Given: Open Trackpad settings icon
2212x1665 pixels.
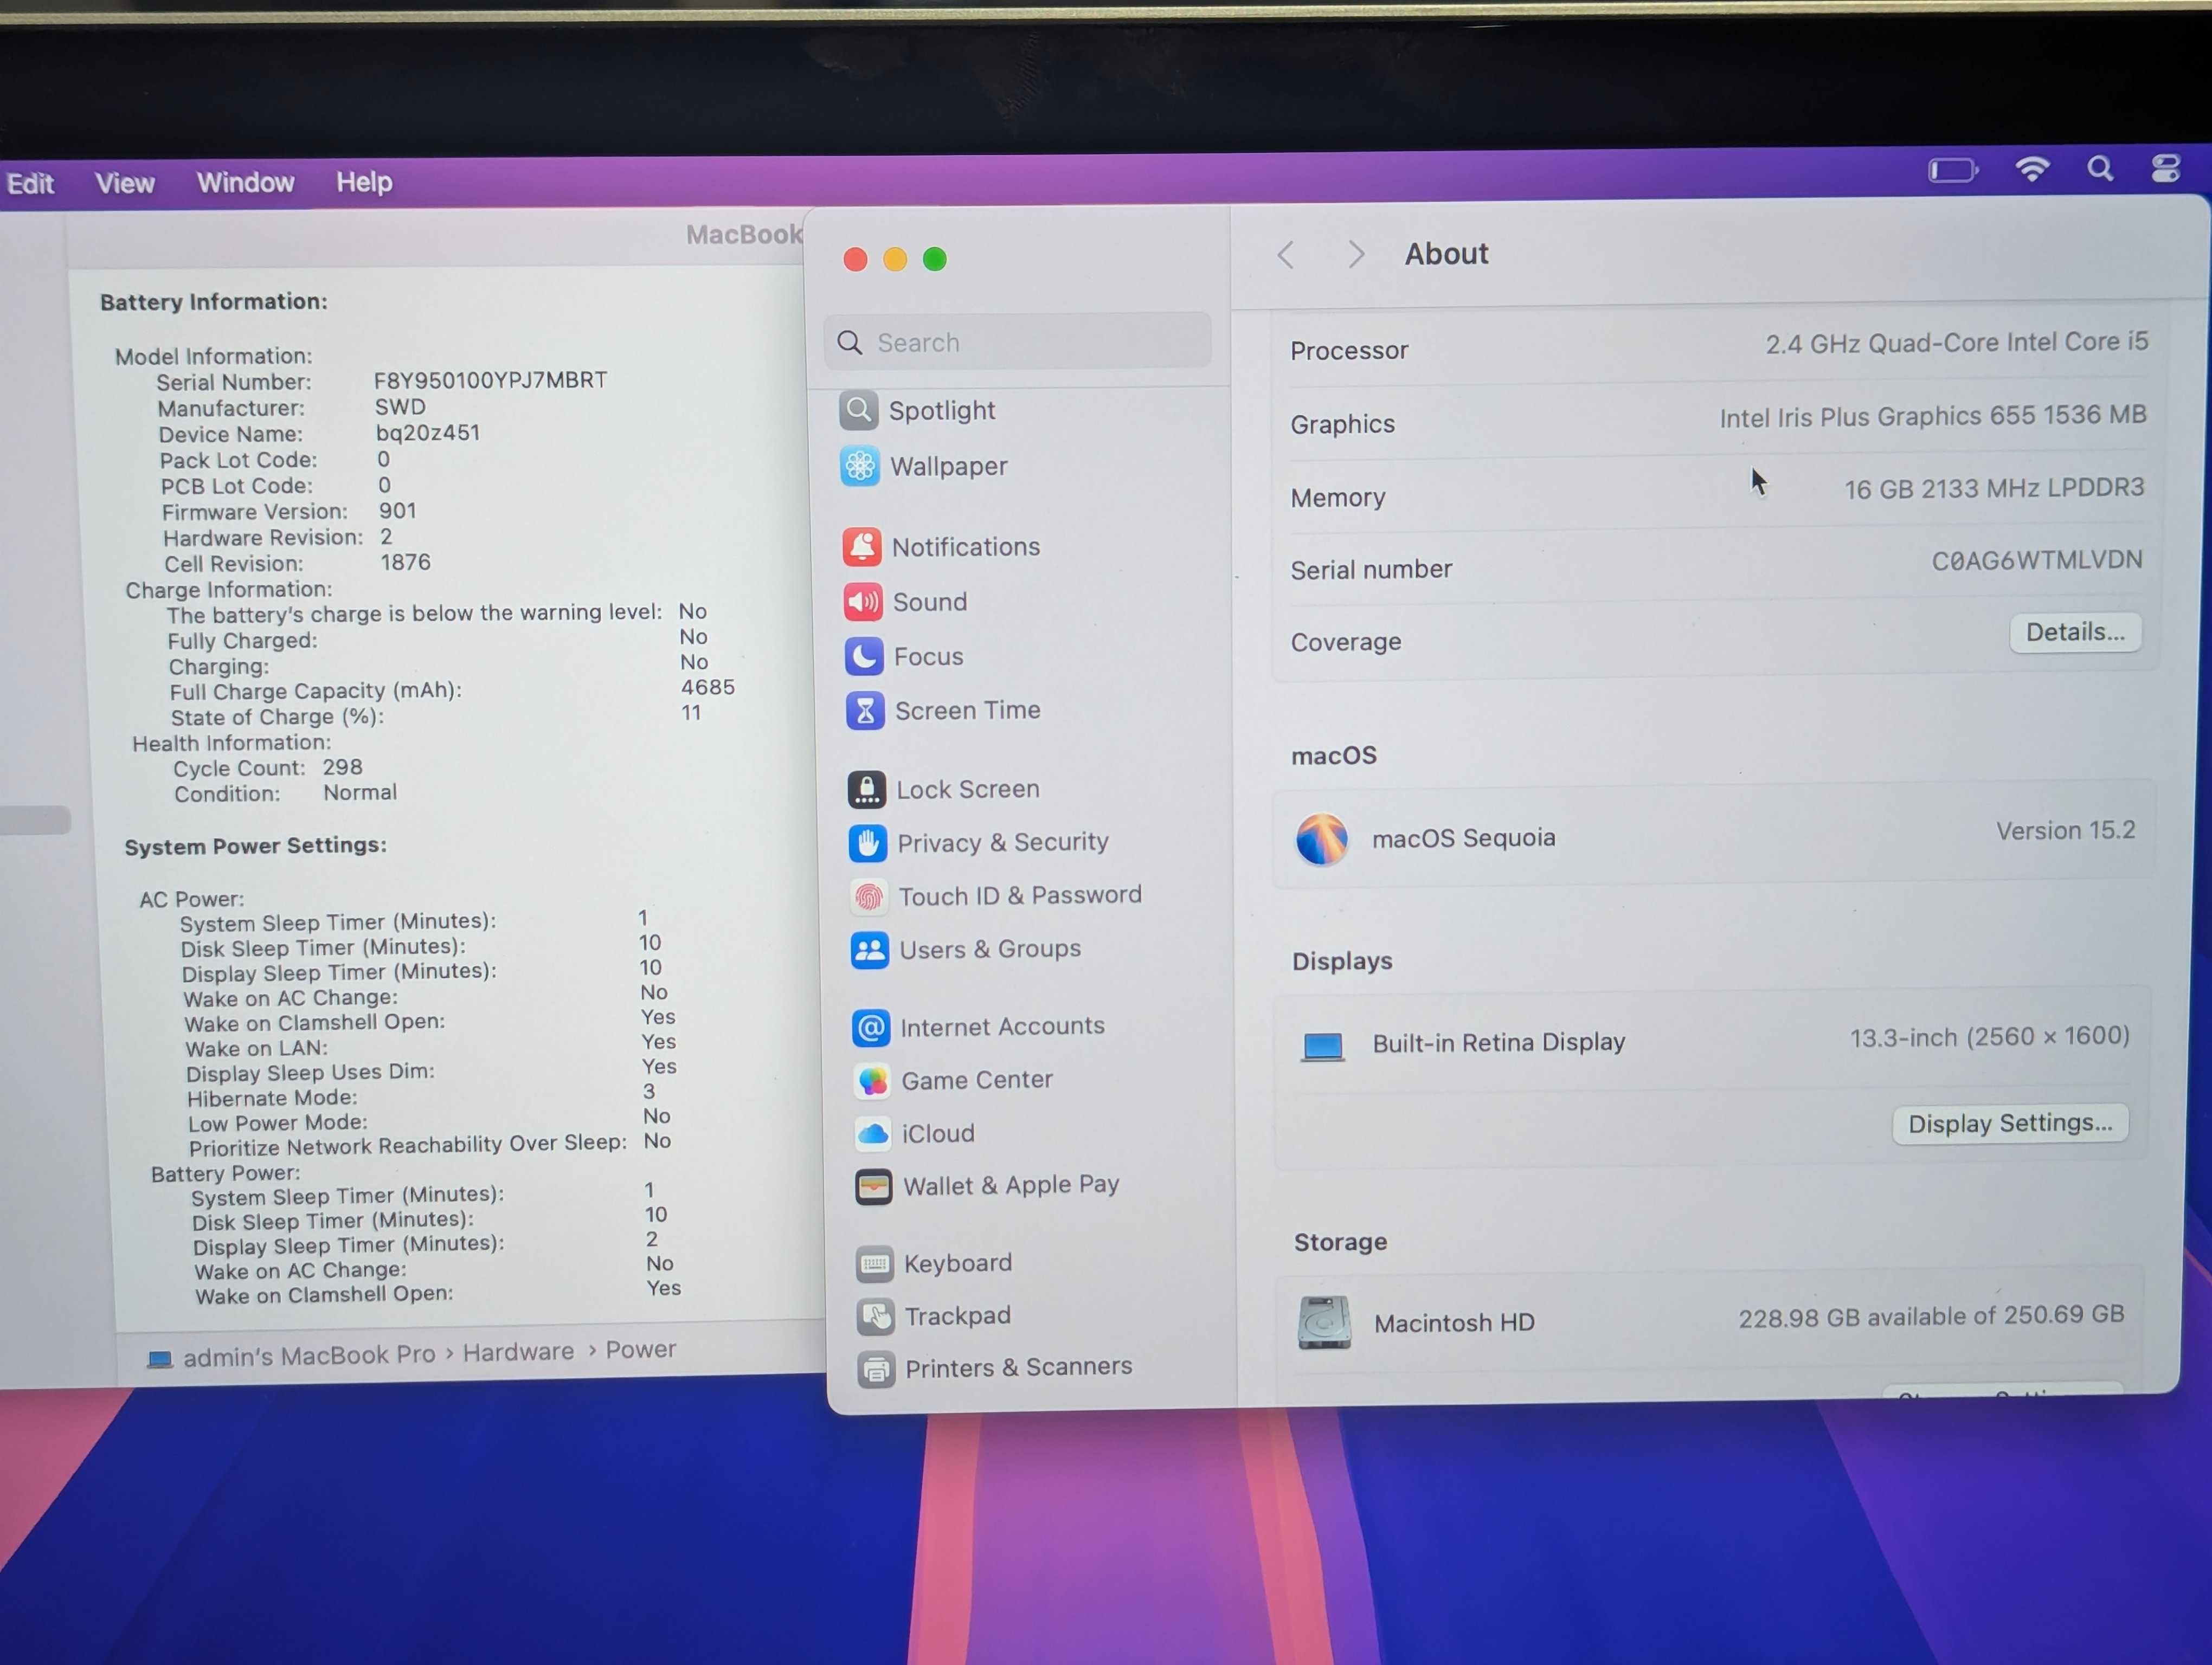Looking at the screenshot, I should coord(876,1317).
